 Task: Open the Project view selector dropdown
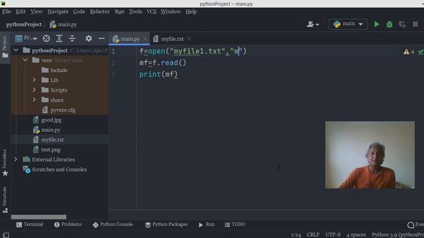[x=26, y=38]
